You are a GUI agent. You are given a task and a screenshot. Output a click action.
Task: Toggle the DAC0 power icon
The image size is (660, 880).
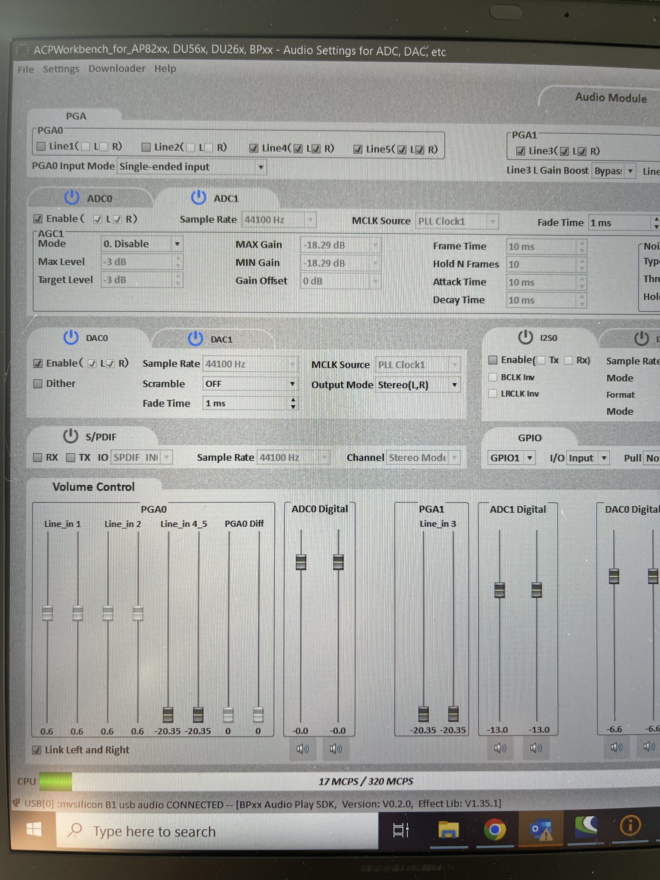[71, 337]
